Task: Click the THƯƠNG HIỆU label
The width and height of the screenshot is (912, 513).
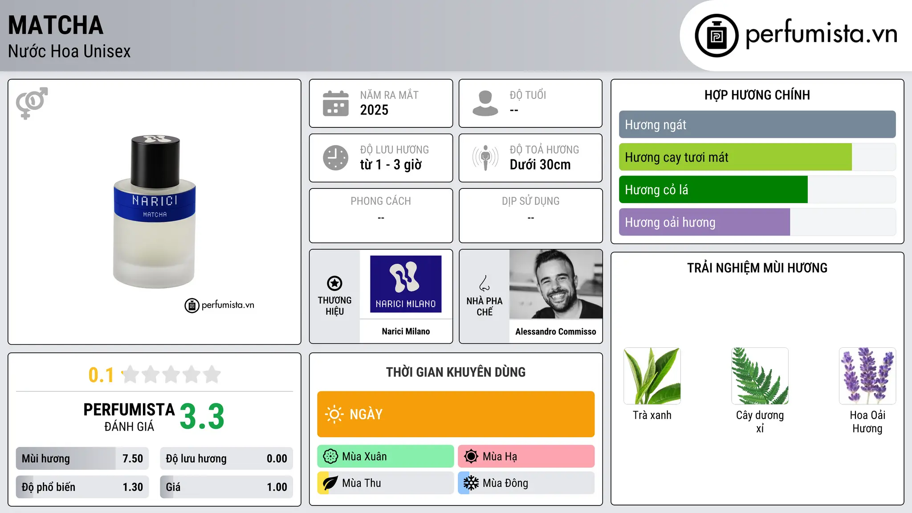Action: 334,306
